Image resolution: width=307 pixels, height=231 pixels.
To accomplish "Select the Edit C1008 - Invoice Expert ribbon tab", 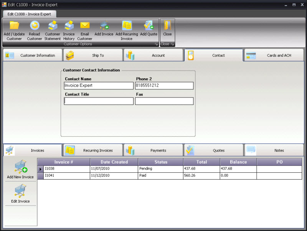I will (x=30, y=14).
